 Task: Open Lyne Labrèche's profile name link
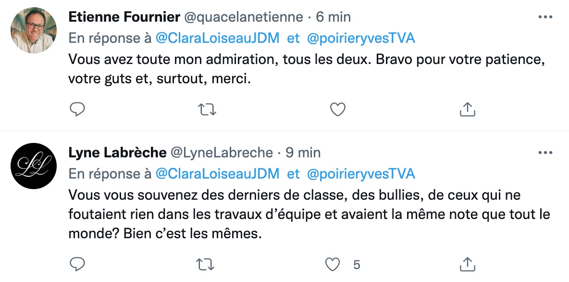pyautogui.click(x=117, y=153)
